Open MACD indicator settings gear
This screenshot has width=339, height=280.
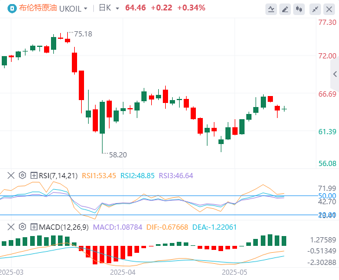[x=22, y=227]
